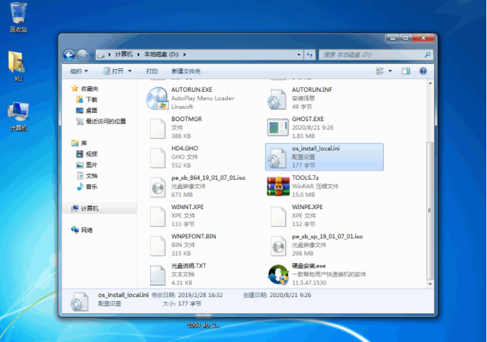The image size is (487, 342).
Task: Click the 新建文件夹 toolbar button
Action: 186,71
